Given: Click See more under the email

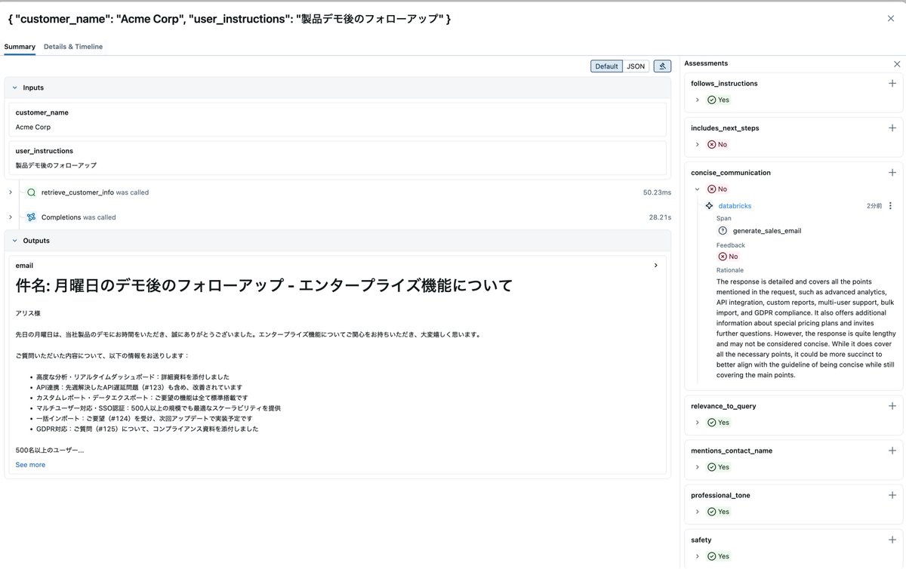Looking at the screenshot, I should click(x=30, y=465).
